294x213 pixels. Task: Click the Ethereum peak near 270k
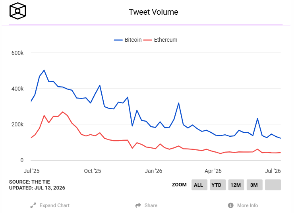63,112
